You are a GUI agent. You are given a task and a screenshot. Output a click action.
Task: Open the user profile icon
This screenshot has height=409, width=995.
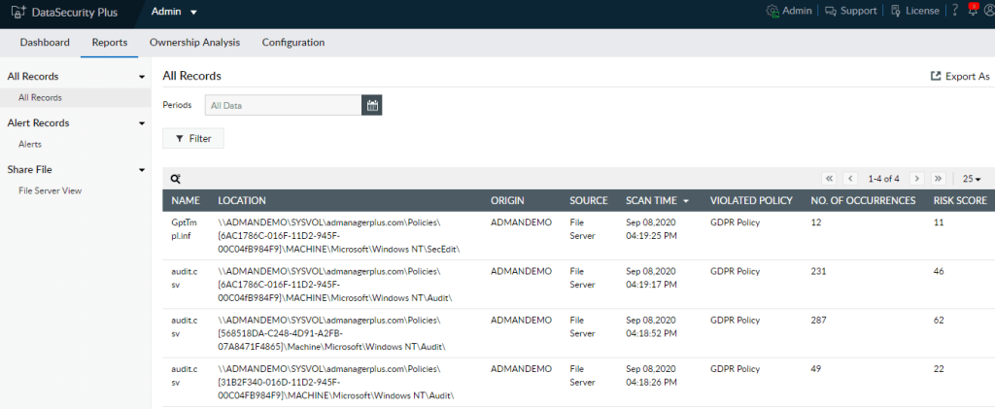tap(989, 11)
